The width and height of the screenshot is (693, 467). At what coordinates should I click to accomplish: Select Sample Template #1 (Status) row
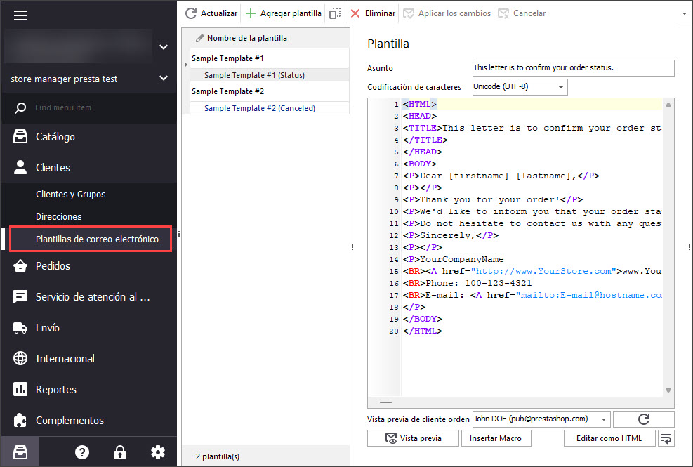[x=270, y=75]
